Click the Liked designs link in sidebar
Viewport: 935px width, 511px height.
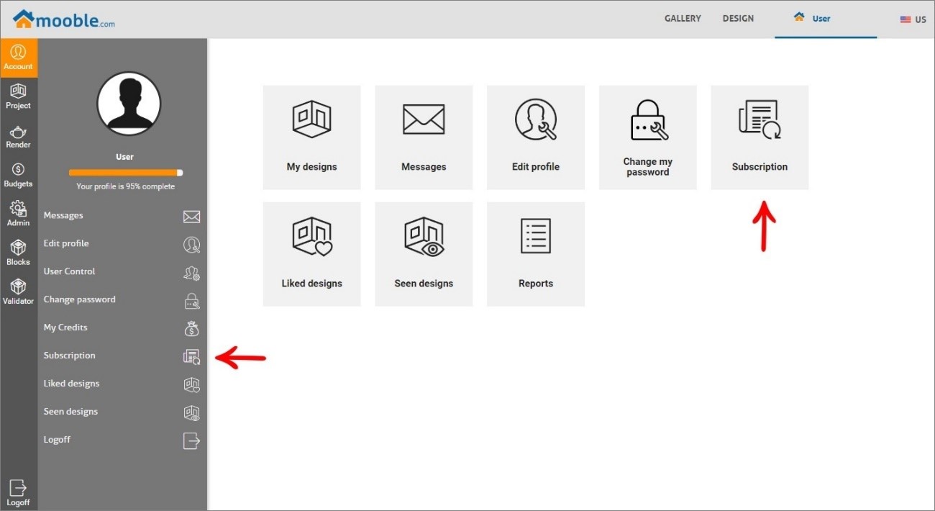tap(71, 384)
